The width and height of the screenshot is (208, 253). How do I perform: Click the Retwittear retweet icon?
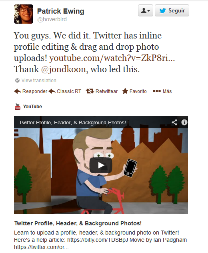click(x=90, y=91)
